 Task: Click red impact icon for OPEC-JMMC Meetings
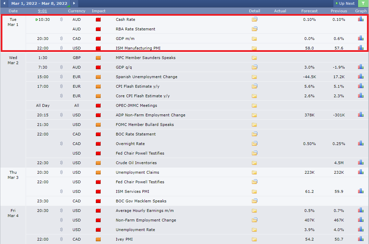click(98, 105)
